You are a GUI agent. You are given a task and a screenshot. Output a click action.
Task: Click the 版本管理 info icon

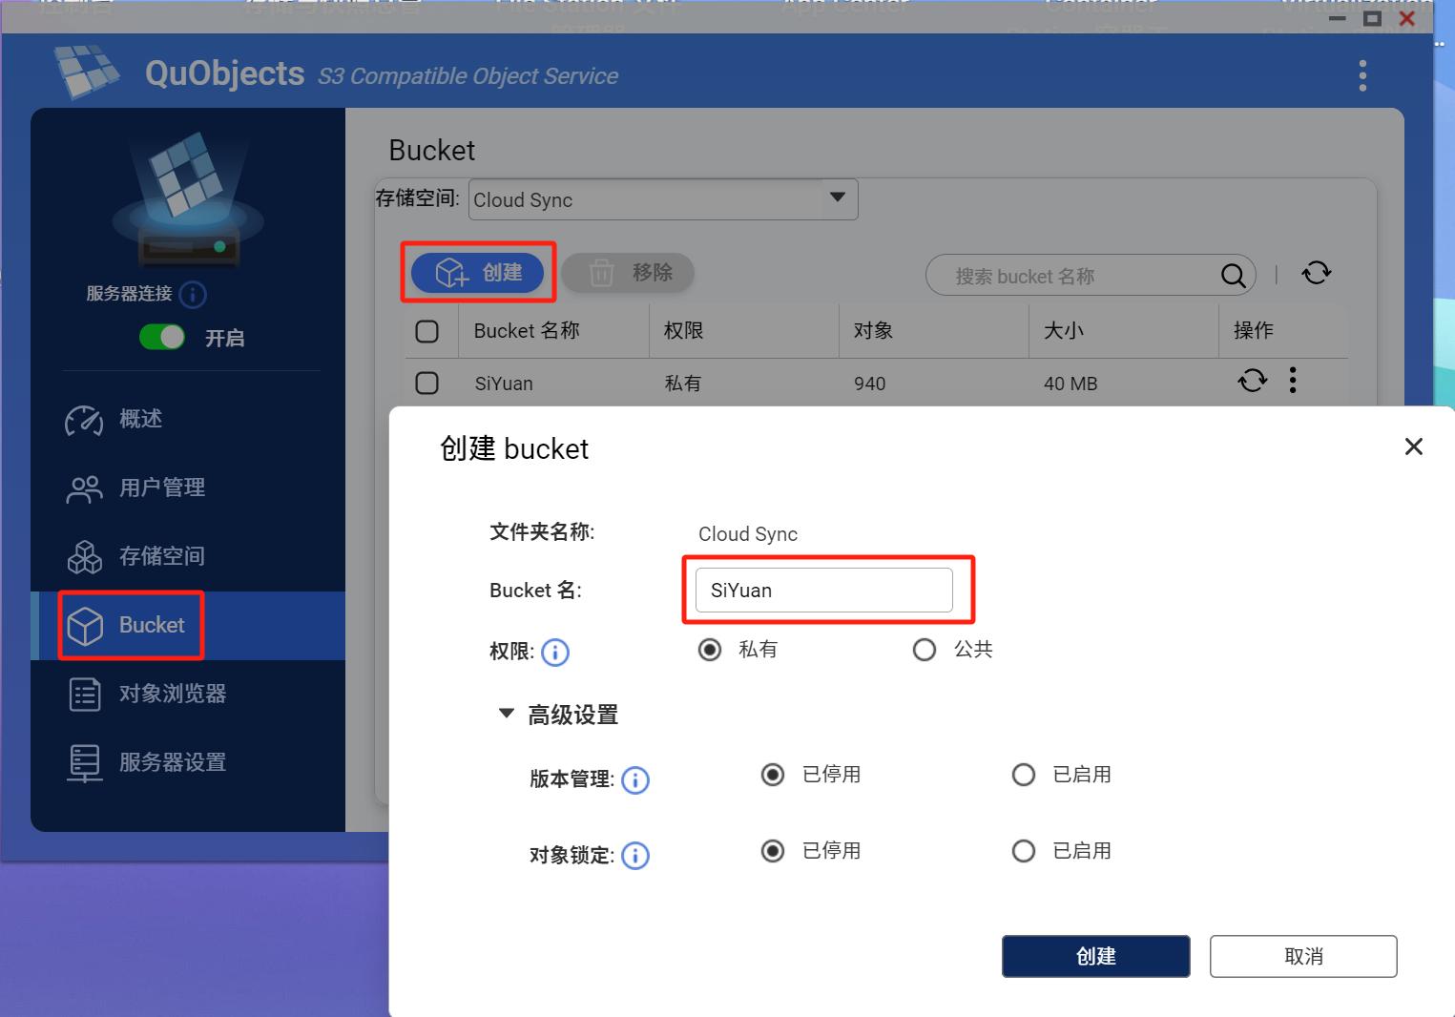635,780
